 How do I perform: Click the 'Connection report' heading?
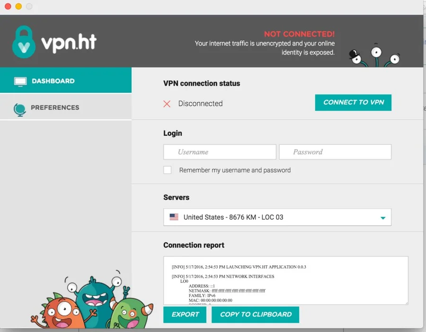[194, 245]
